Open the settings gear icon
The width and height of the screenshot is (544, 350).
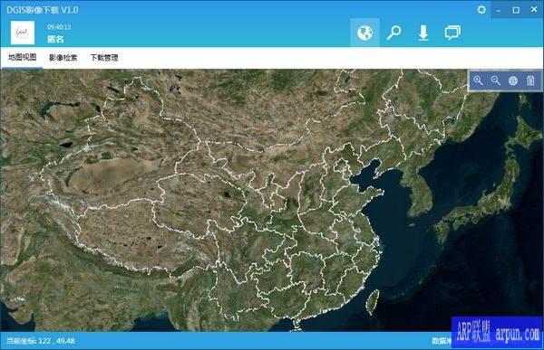pos(481,10)
